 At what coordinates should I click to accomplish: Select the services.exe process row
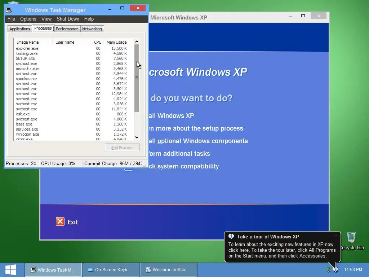[x=72, y=129]
